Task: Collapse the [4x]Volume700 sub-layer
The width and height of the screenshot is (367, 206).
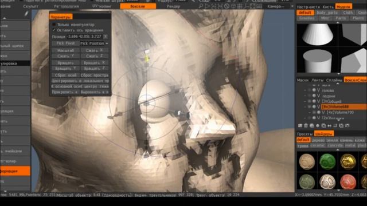Action: 310,113
